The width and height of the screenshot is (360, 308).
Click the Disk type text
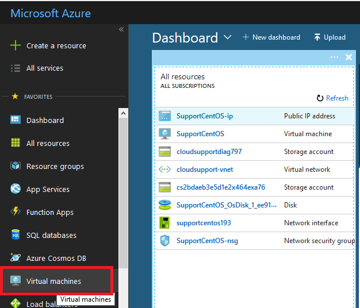(290, 205)
